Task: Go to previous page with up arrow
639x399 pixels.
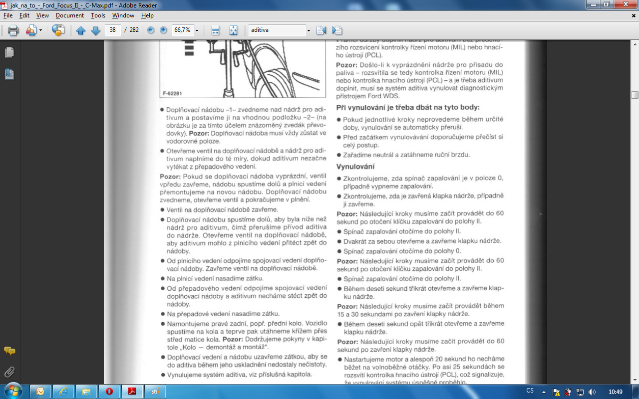Action: coord(81,30)
